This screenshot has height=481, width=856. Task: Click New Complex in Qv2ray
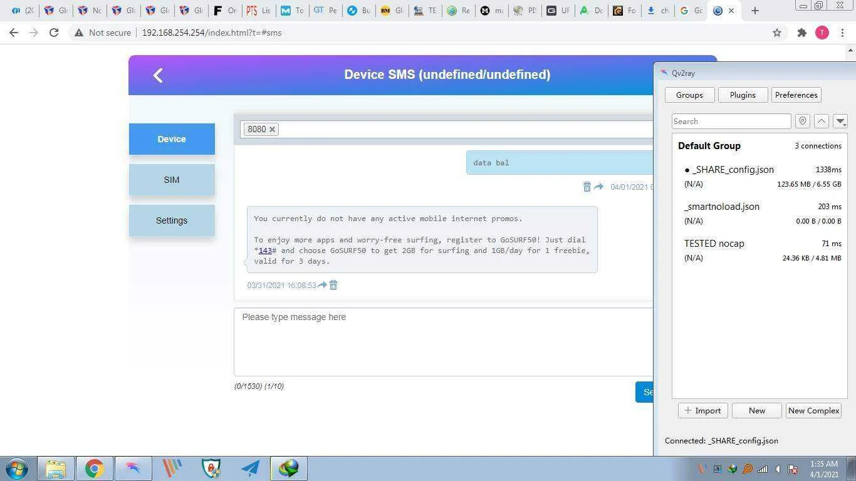pos(813,411)
